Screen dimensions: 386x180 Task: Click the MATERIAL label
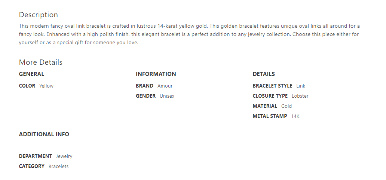click(265, 106)
